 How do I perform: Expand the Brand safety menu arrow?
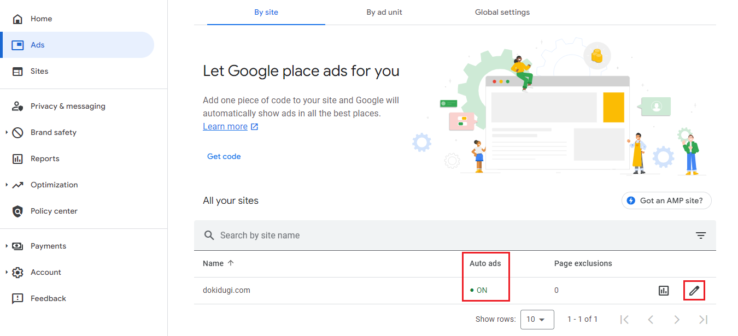point(7,133)
